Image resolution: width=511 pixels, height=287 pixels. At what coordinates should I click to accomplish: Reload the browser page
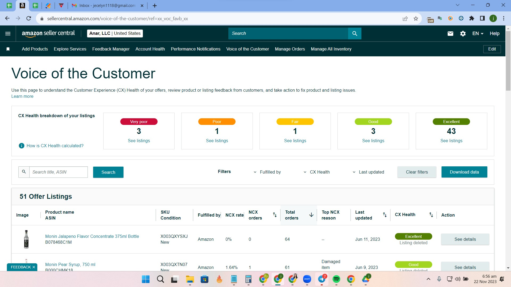[x=29, y=18]
